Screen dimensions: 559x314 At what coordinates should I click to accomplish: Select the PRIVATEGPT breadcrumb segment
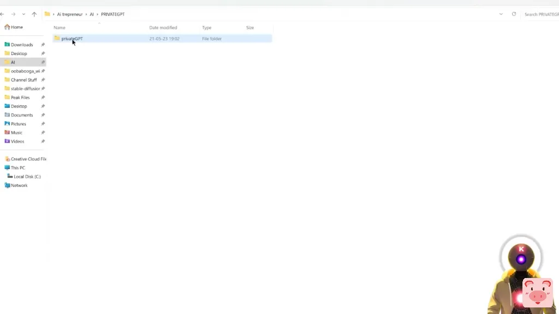click(x=112, y=14)
